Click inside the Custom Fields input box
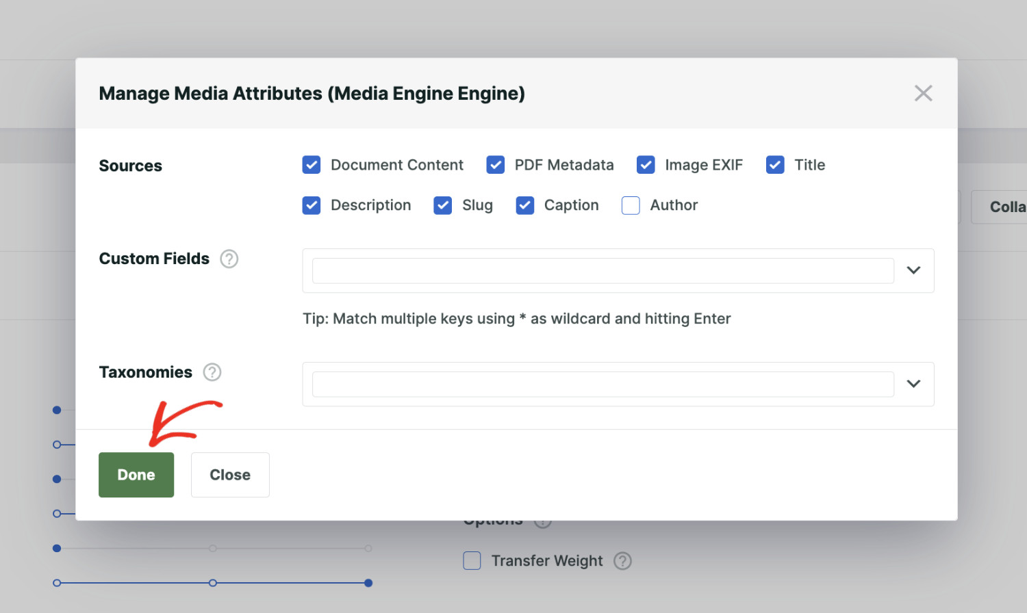1027x613 pixels. click(x=603, y=270)
